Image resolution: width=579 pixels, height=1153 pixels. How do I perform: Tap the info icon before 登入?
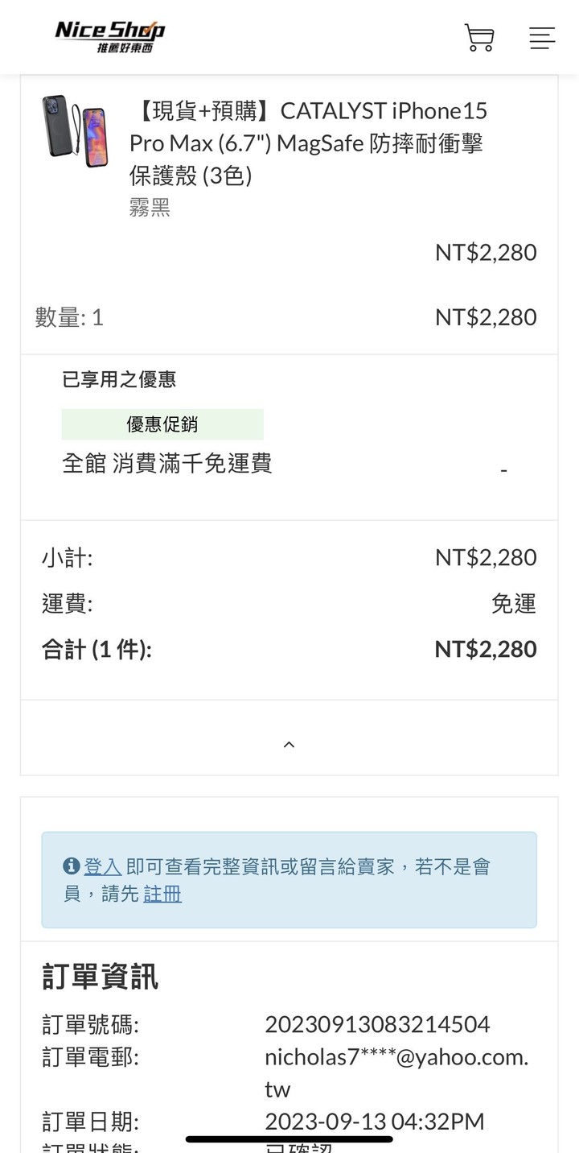(72, 866)
